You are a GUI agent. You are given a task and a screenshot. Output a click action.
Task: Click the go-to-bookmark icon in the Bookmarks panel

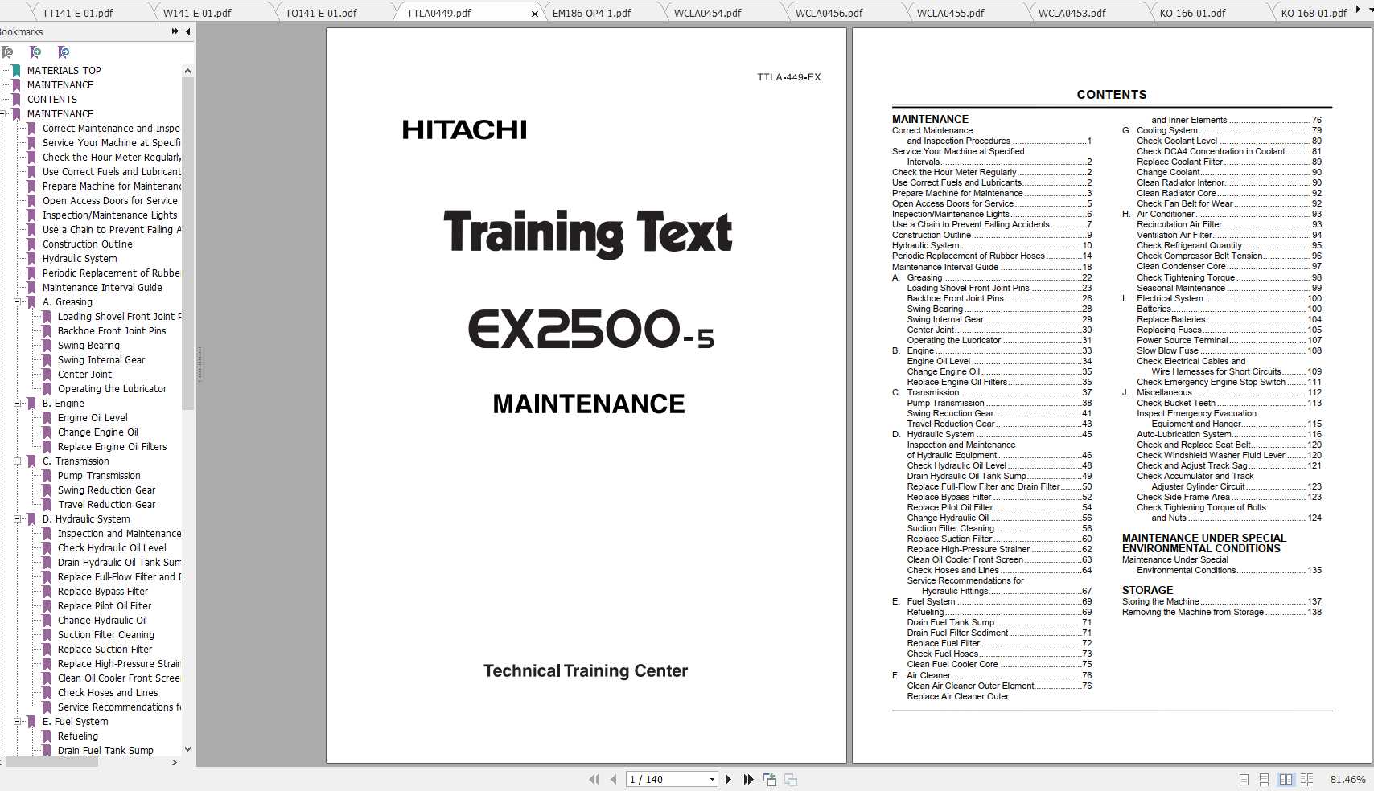[63, 52]
